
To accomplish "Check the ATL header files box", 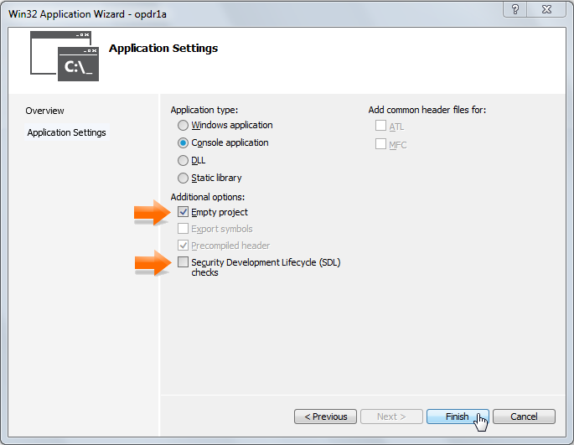I will coord(381,127).
